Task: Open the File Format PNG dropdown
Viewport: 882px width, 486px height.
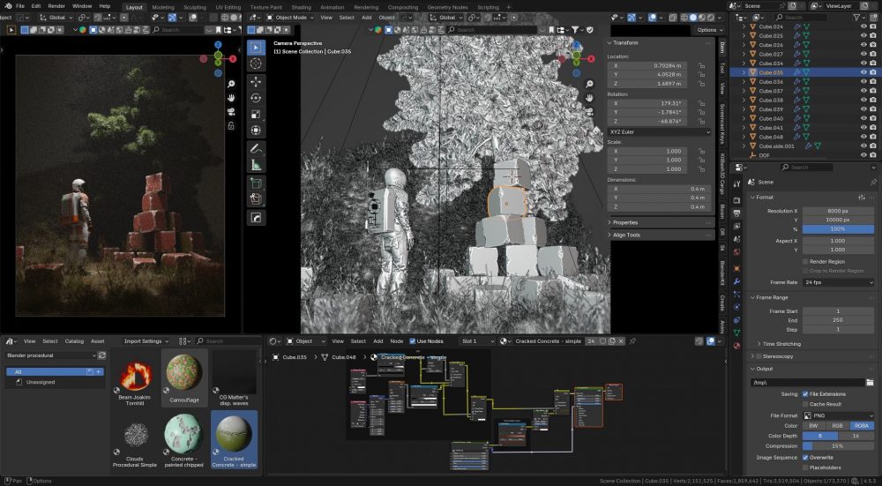Action: click(x=838, y=415)
